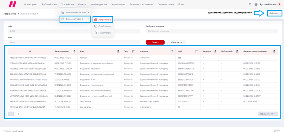Select row Водоканал аэротенка
This screenshot has width=284, height=132.
143,68
